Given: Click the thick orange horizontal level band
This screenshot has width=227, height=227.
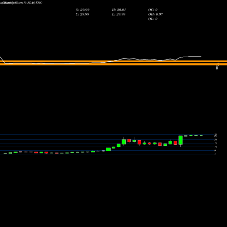Looking at the screenshot, I should pos(113,64).
